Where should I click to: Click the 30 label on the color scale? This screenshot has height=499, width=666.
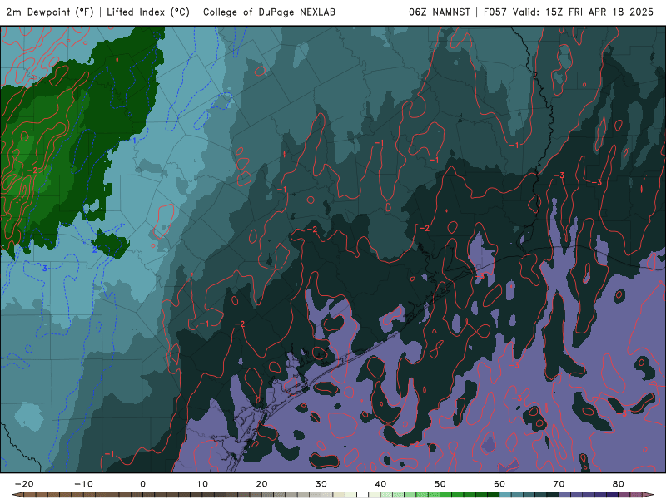[x=321, y=484]
